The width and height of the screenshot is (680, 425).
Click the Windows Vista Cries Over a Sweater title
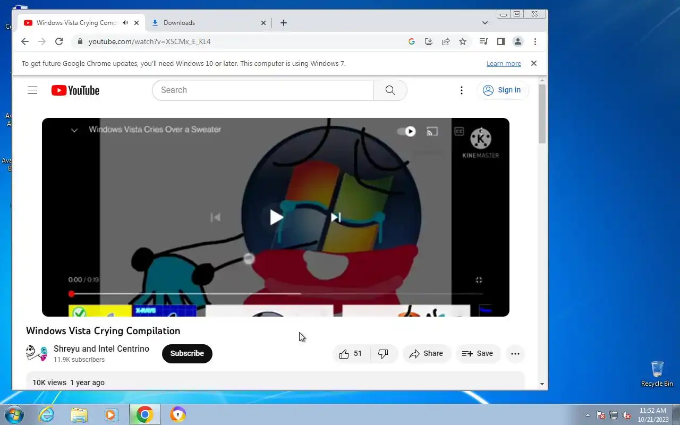pos(155,129)
